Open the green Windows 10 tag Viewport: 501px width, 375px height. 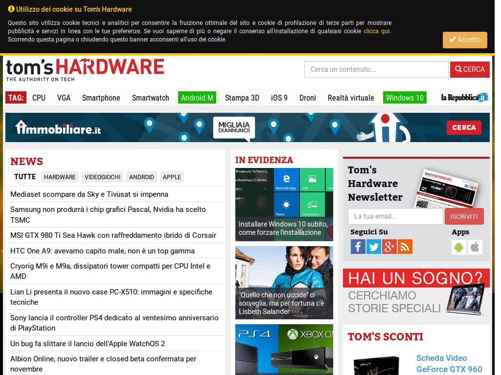tap(405, 98)
